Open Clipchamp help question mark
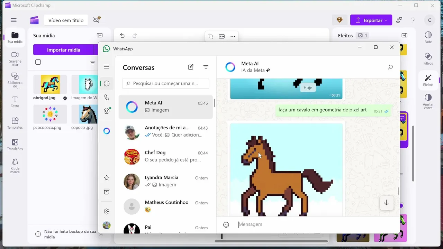Screen dimensions: 443x249 (x=413, y=20)
